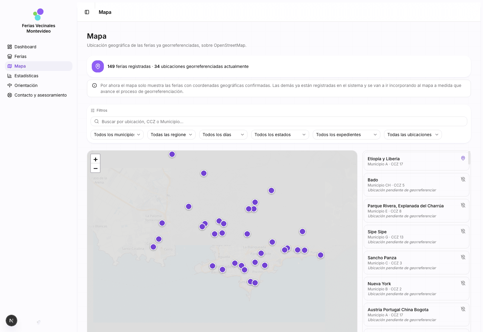Screen dimensions: 483x332
Task: Select the Bado feria title
Action: point(373,180)
